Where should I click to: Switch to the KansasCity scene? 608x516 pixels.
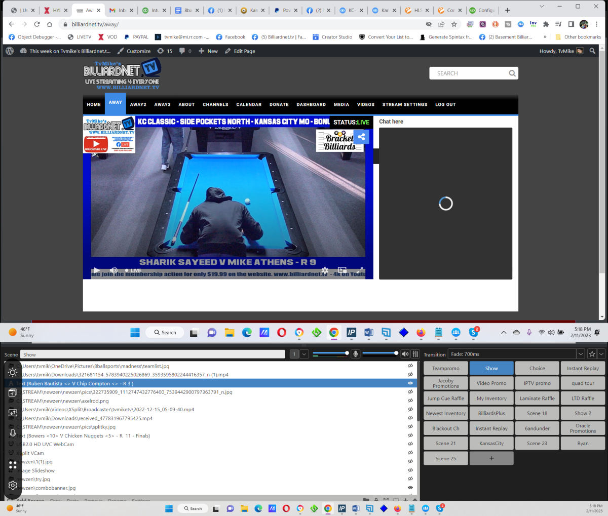(491, 443)
